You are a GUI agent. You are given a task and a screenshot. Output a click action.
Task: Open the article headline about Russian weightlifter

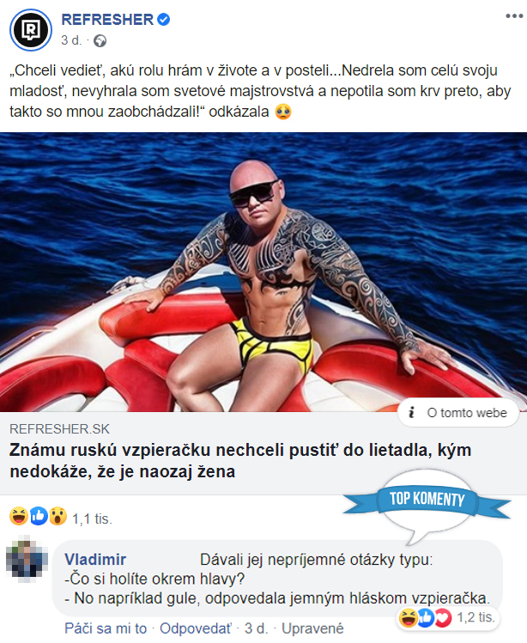(x=240, y=461)
